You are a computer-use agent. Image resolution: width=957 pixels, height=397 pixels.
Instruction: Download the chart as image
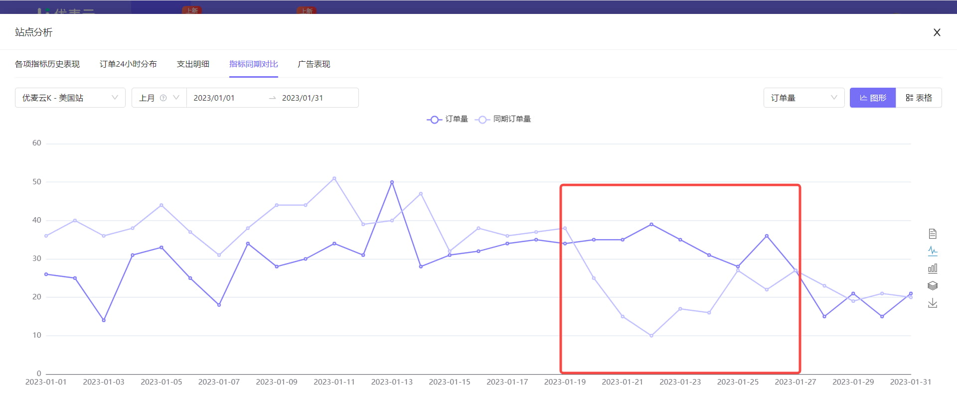(x=933, y=303)
